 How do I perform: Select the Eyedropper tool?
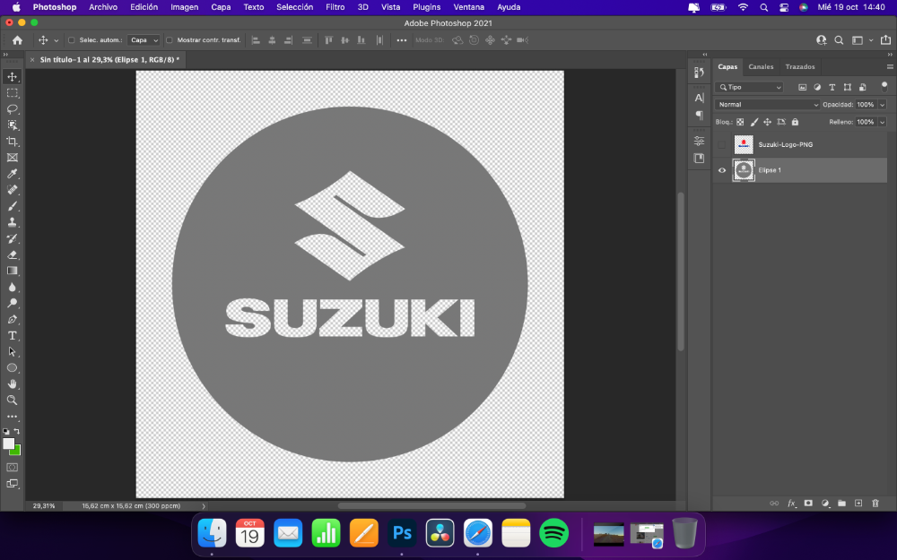(x=12, y=174)
